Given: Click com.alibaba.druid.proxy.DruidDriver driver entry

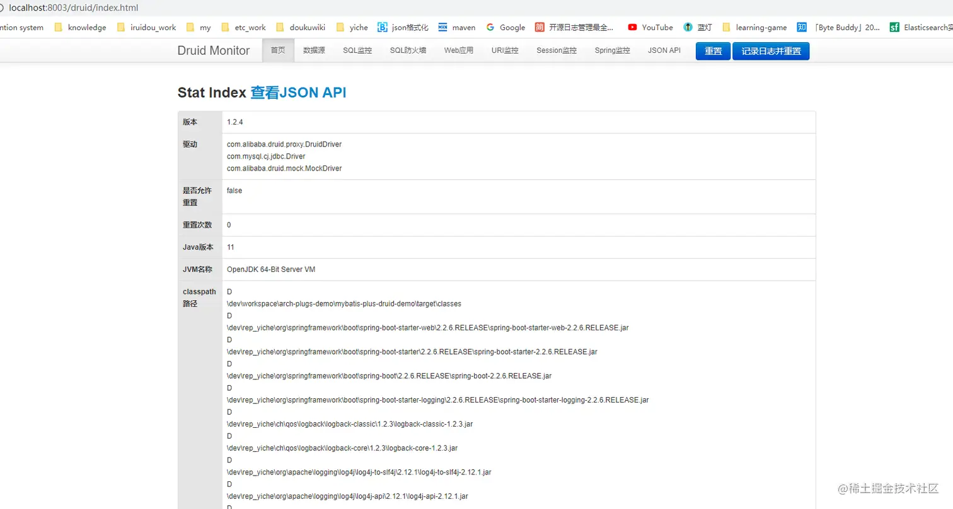Looking at the screenshot, I should point(284,144).
